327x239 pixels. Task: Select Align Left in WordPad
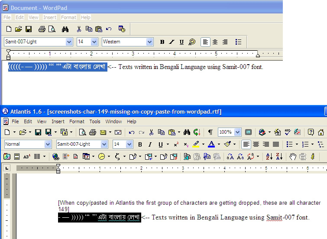(205, 42)
